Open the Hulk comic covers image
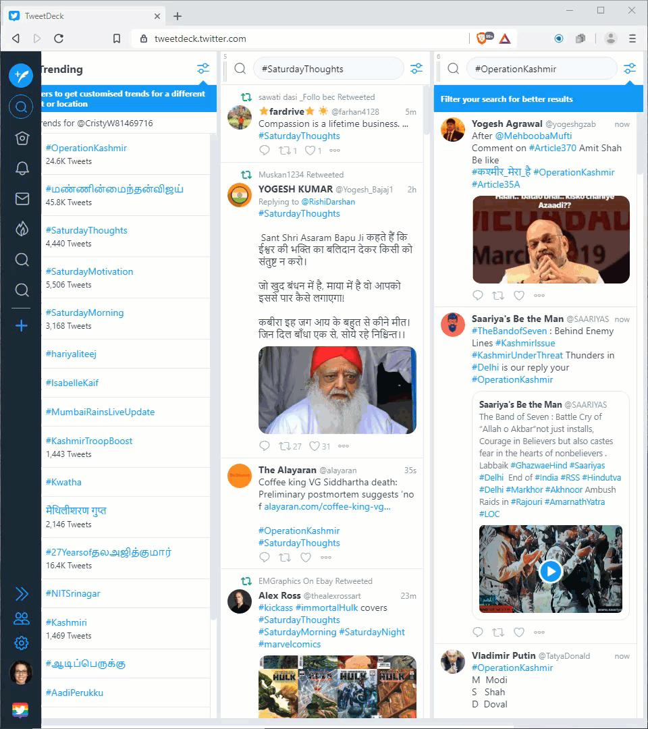 (x=337, y=686)
